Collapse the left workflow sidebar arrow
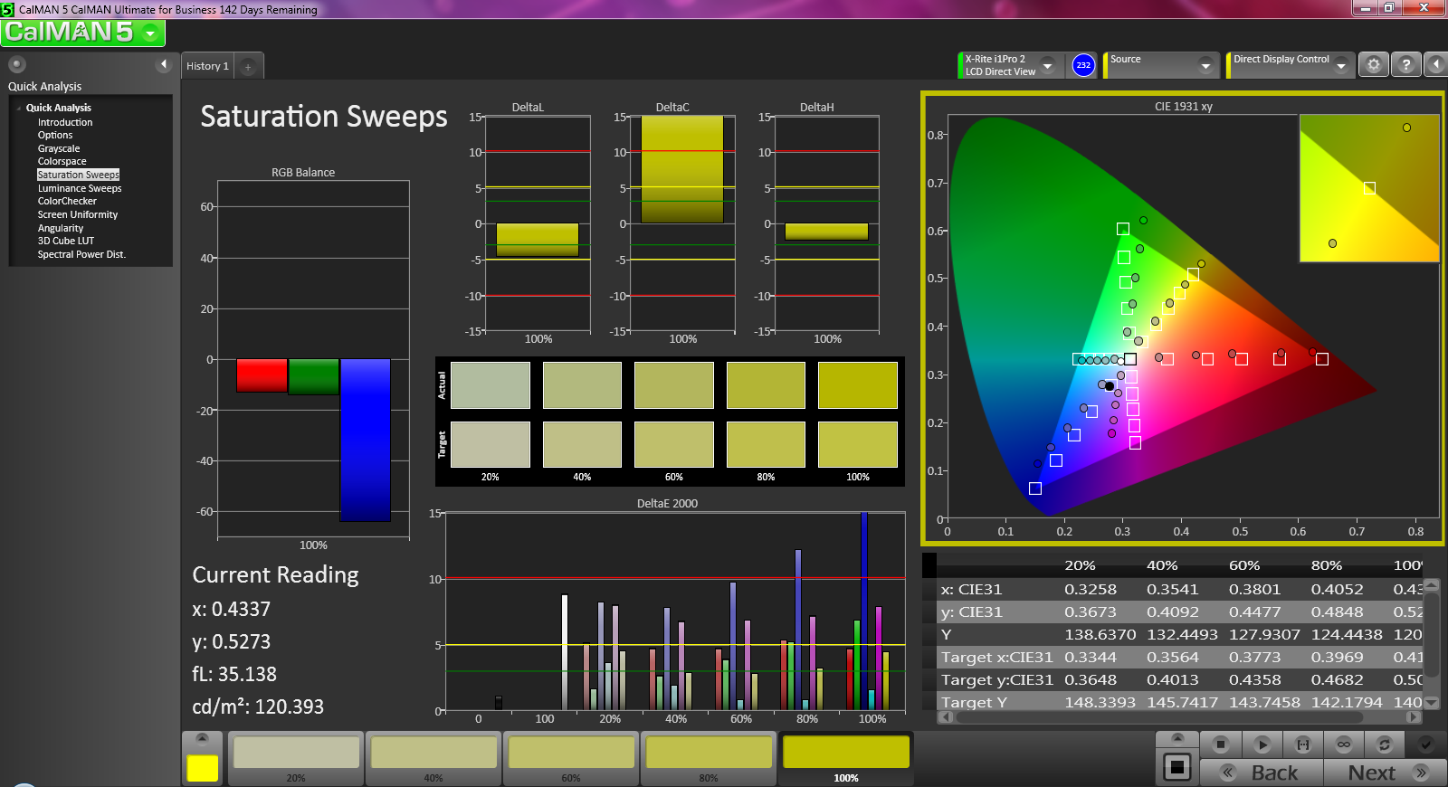 (164, 64)
